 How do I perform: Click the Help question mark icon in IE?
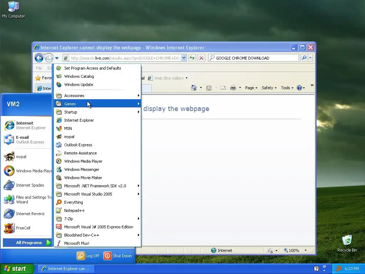click(299, 88)
